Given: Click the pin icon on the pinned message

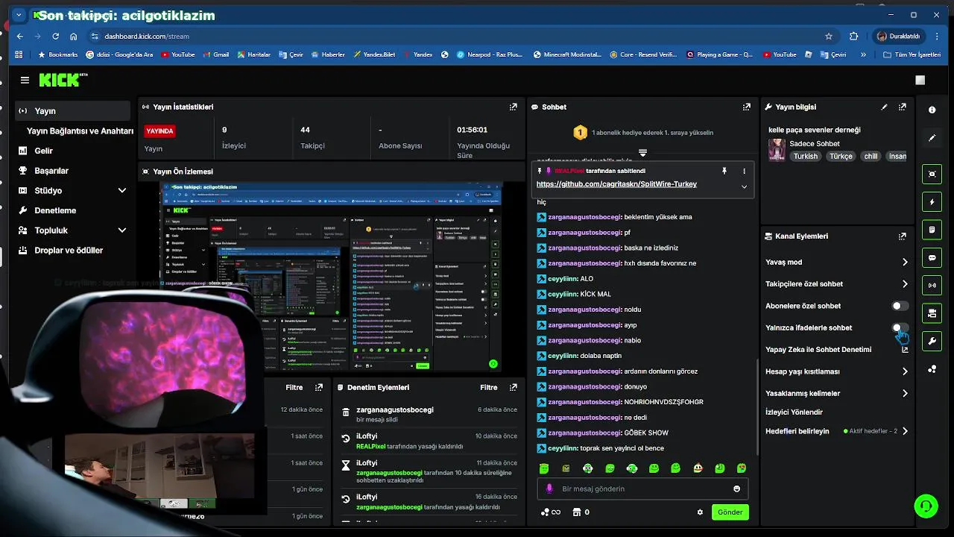Looking at the screenshot, I should [x=724, y=171].
